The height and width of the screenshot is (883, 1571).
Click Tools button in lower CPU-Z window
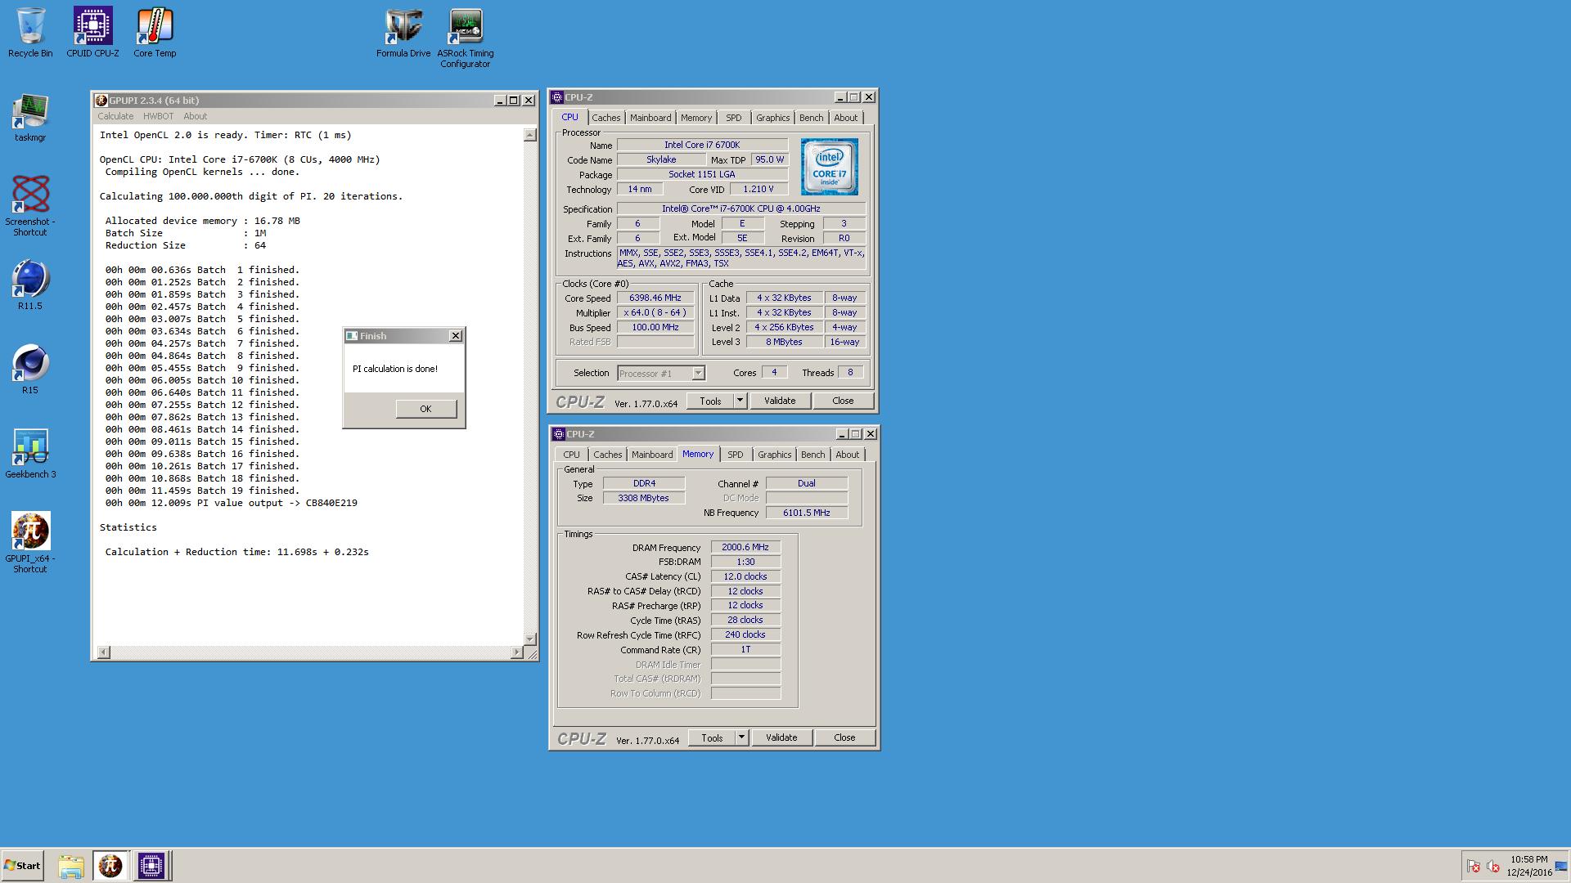point(712,737)
